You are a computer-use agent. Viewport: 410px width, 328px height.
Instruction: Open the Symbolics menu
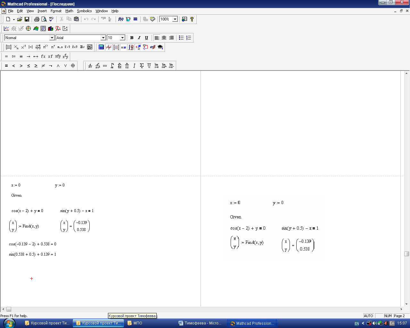84,11
